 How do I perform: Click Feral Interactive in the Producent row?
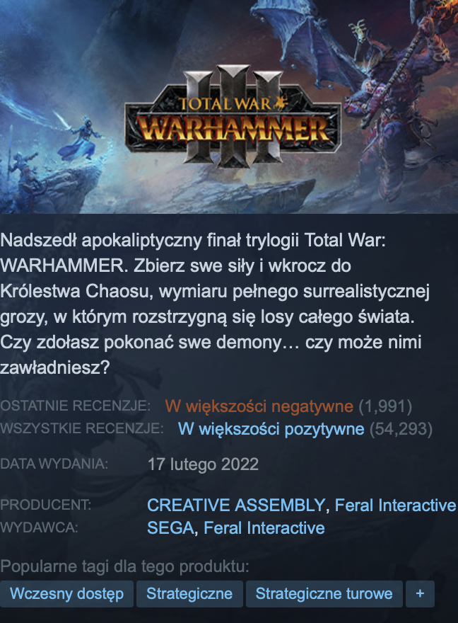click(395, 505)
